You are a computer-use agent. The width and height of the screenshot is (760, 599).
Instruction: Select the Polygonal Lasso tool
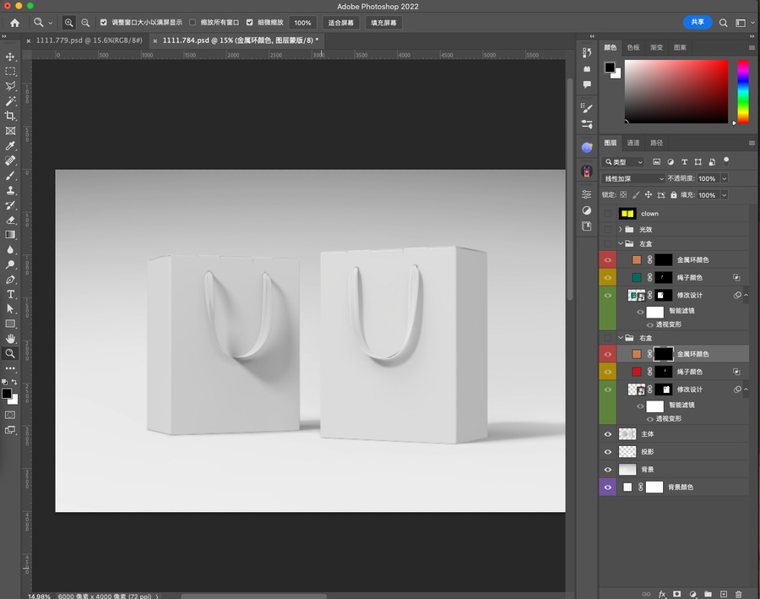click(10, 86)
